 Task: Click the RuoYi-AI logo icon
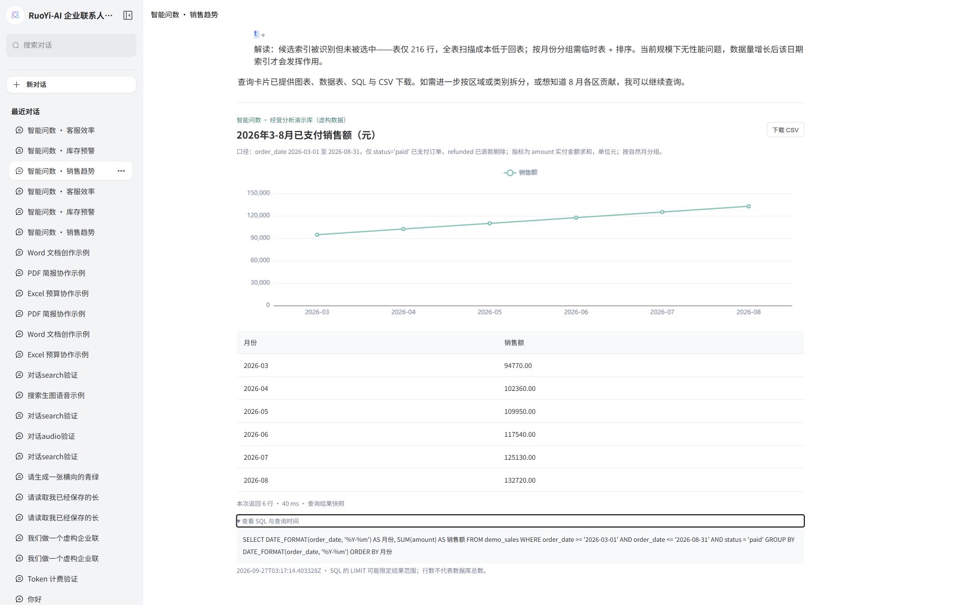(15, 15)
